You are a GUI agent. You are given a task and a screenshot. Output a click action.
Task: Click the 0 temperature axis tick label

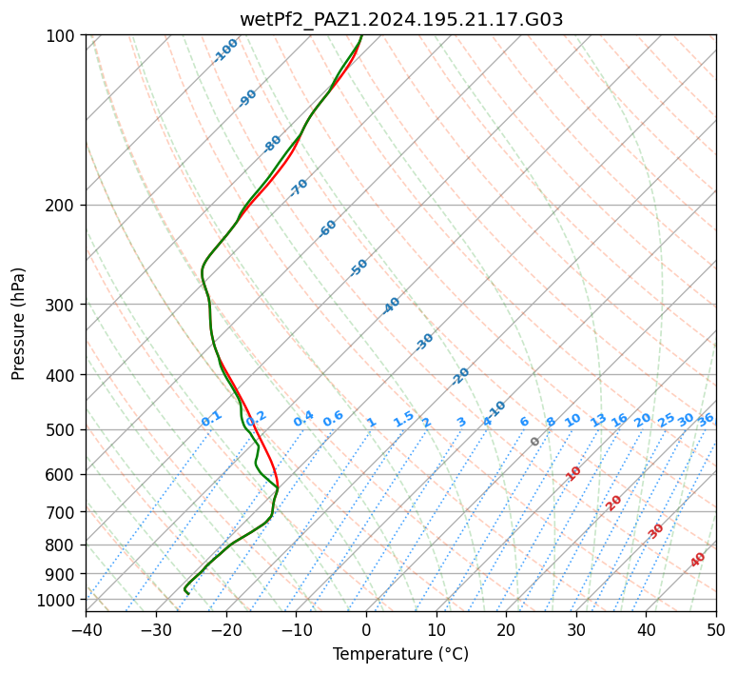point(367,629)
